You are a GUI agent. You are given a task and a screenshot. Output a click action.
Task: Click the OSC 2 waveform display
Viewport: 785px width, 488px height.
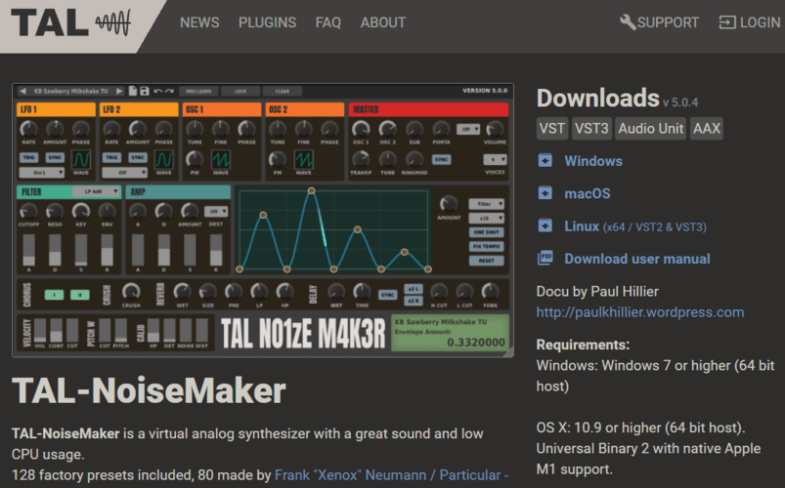click(x=303, y=159)
